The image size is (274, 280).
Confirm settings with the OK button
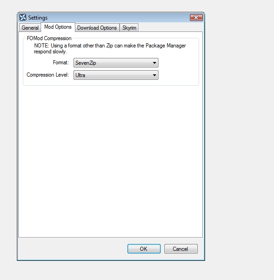(x=144, y=249)
